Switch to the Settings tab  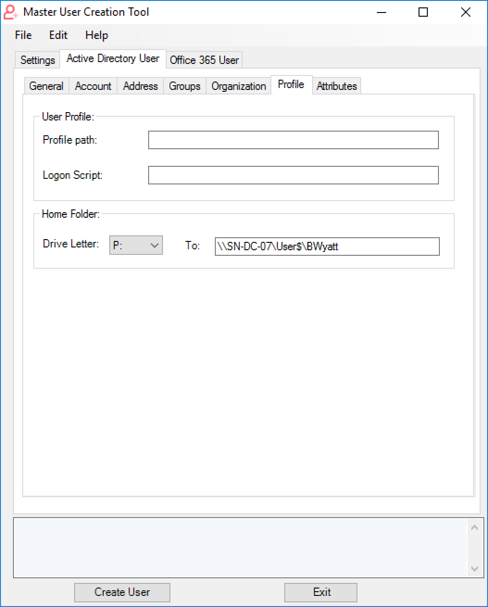[38, 60]
